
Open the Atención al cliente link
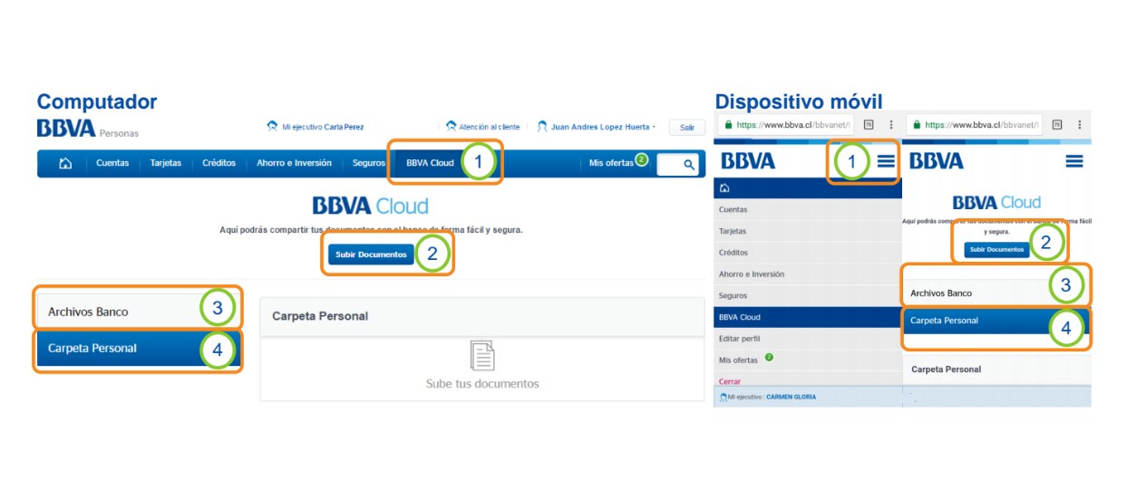click(x=490, y=128)
